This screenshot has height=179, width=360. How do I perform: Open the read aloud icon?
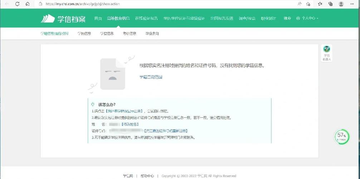click(300, 4)
